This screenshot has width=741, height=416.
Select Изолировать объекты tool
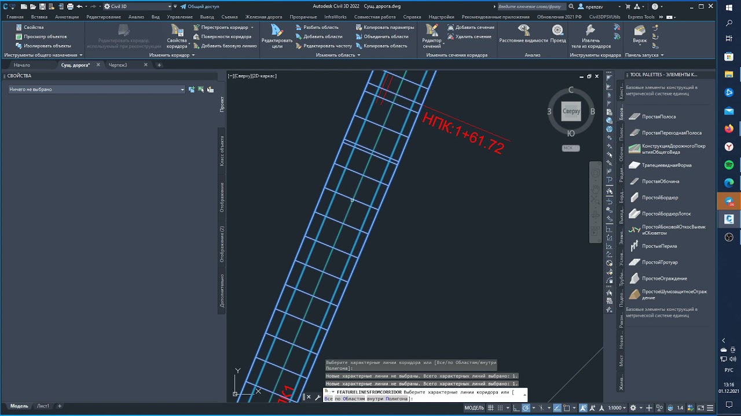click(43, 46)
